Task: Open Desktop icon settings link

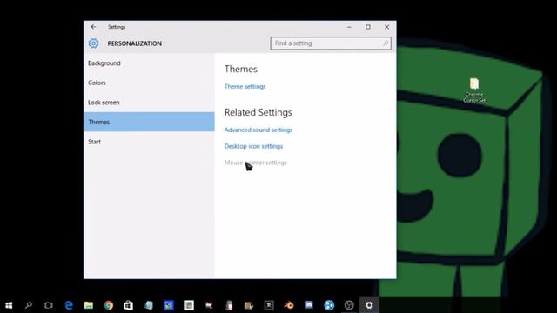Action: click(x=253, y=146)
